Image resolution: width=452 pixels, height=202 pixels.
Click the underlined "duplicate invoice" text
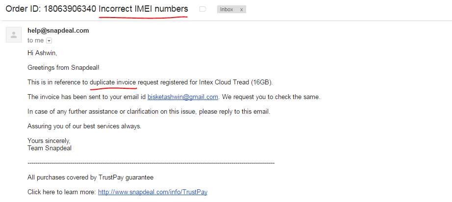pyautogui.click(x=113, y=82)
